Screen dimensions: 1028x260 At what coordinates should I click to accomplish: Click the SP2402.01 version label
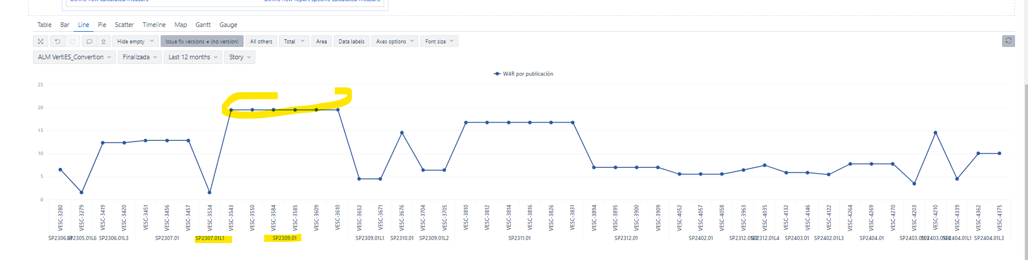point(701,238)
